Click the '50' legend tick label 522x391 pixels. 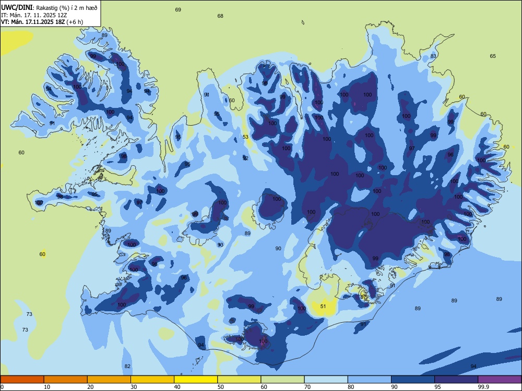(x=221, y=387)
